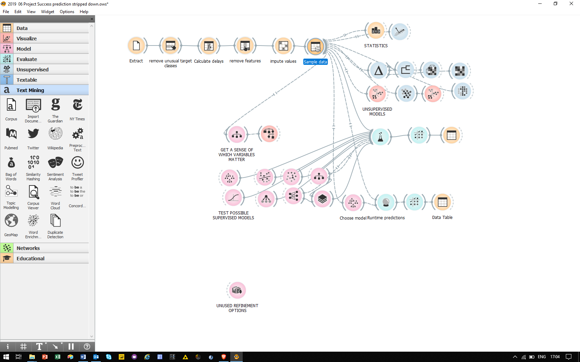Click the final Data Table node

point(442,202)
